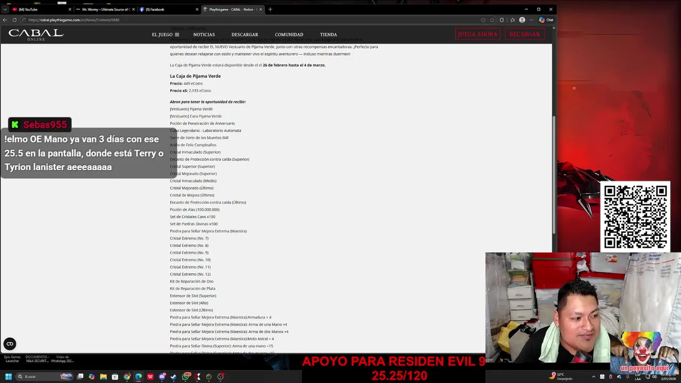Click the '[Vestuario] Pijama Verde' list line
Screen dimensions: 681x383
tap(191, 109)
